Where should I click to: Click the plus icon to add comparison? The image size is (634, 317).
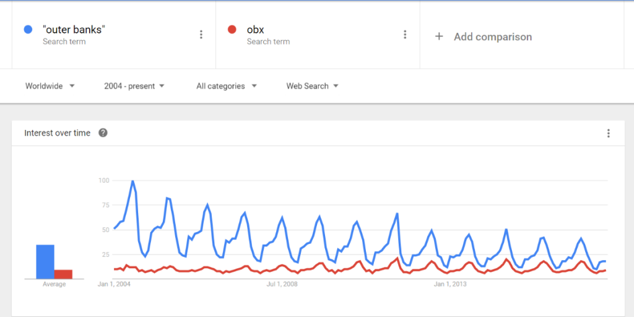(x=439, y=37)
